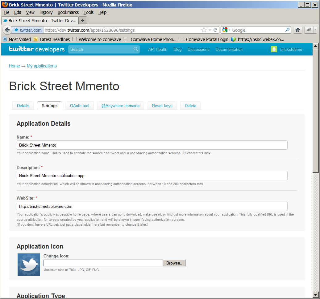Viewport: 320px width, 299px height.
Task: Click the vertical scrollbar down arrow
Action: [315, 295]
